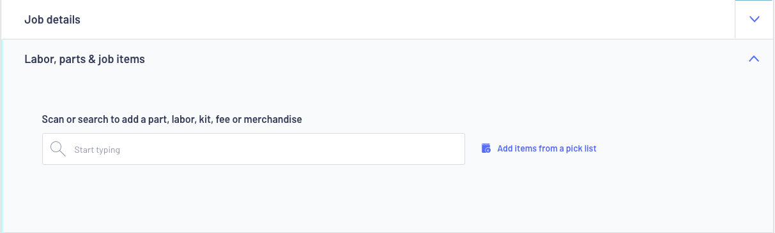Click the Labor, parts & job items heading
This screenshot has width=775, height=233.
pyautogui.click(x=84, y=59)
